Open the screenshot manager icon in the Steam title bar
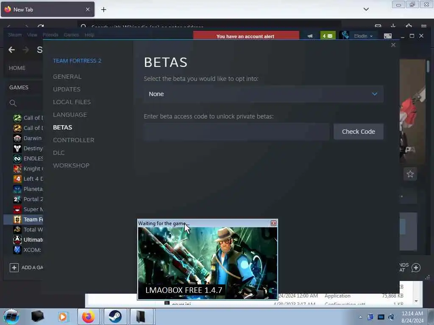This screenshot has height=325, width=434. (388, 36)
